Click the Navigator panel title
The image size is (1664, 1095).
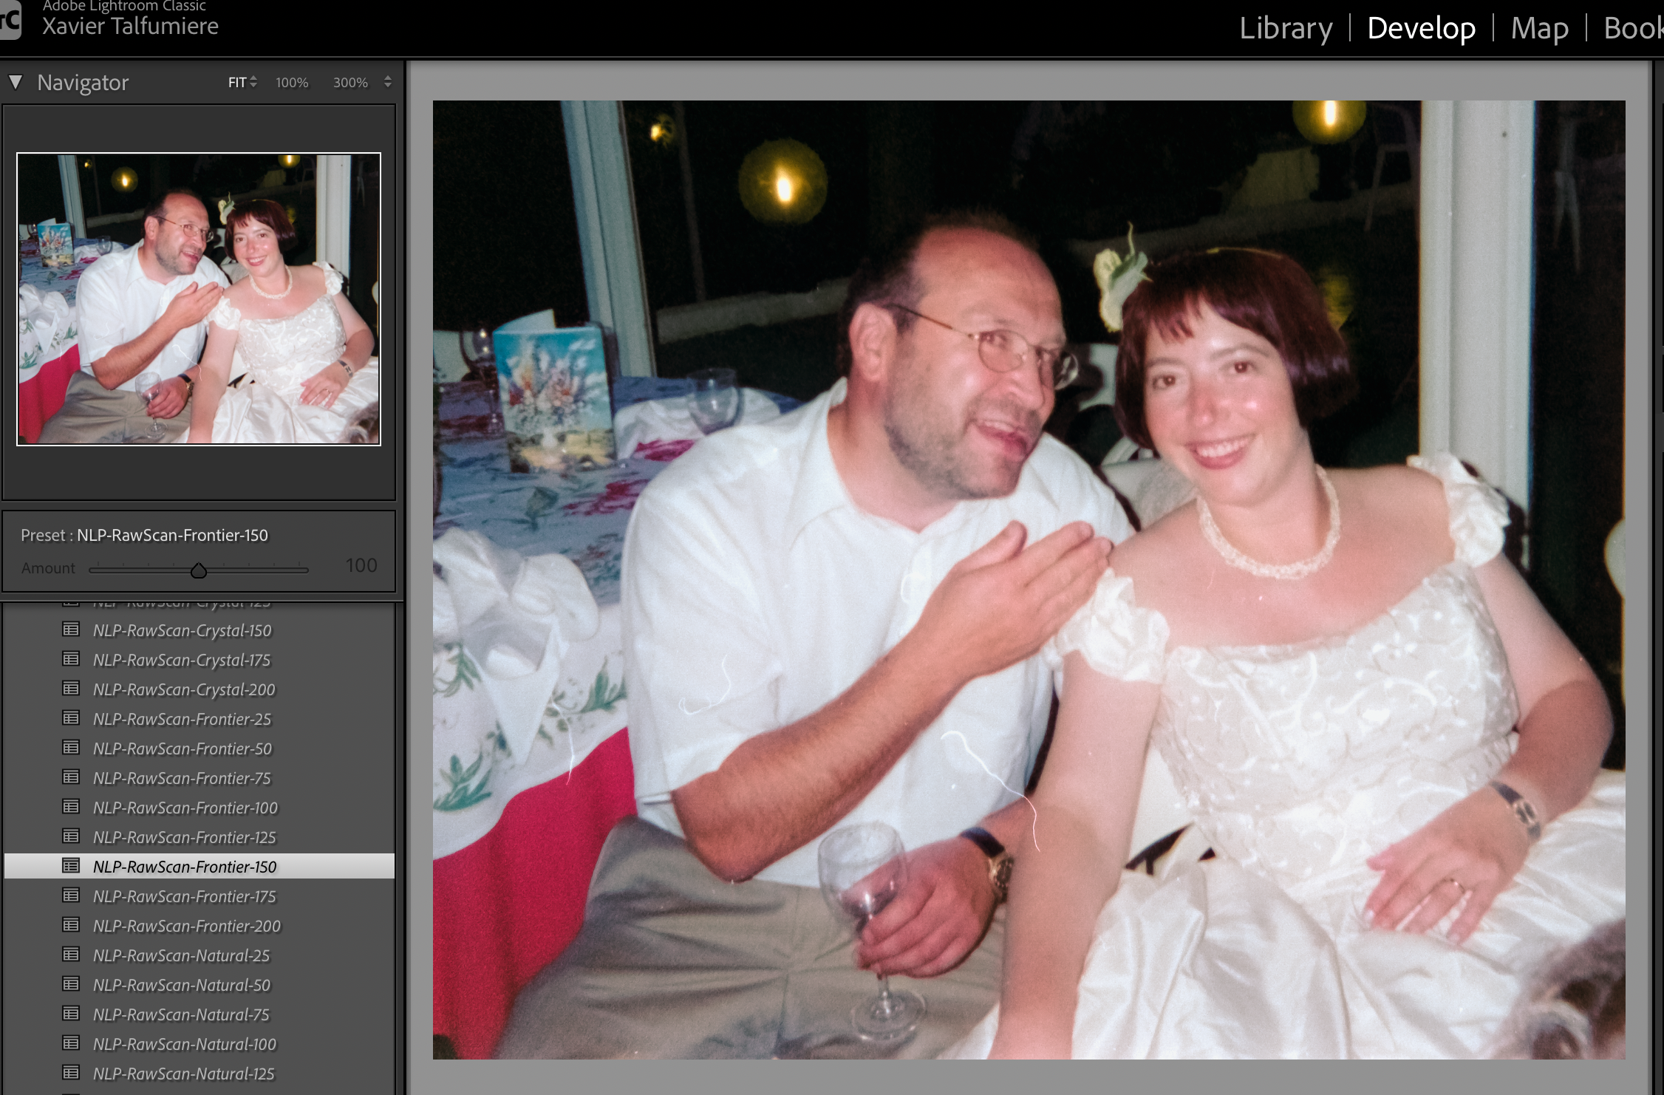pyautogui.click(x=83, y=83)
